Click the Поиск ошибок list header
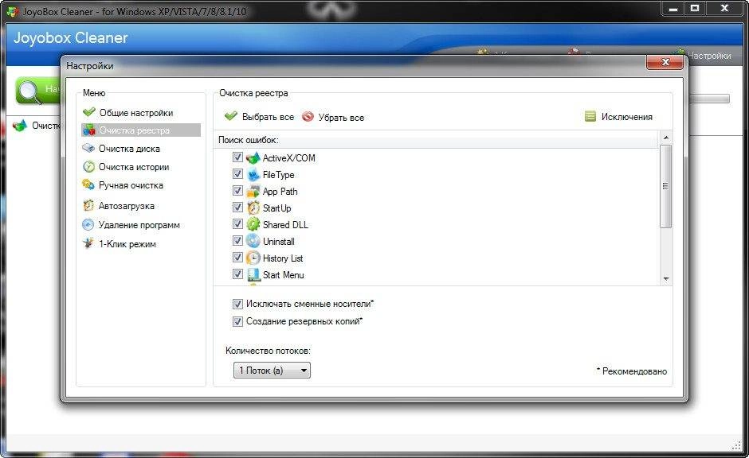 click(436, 140)
